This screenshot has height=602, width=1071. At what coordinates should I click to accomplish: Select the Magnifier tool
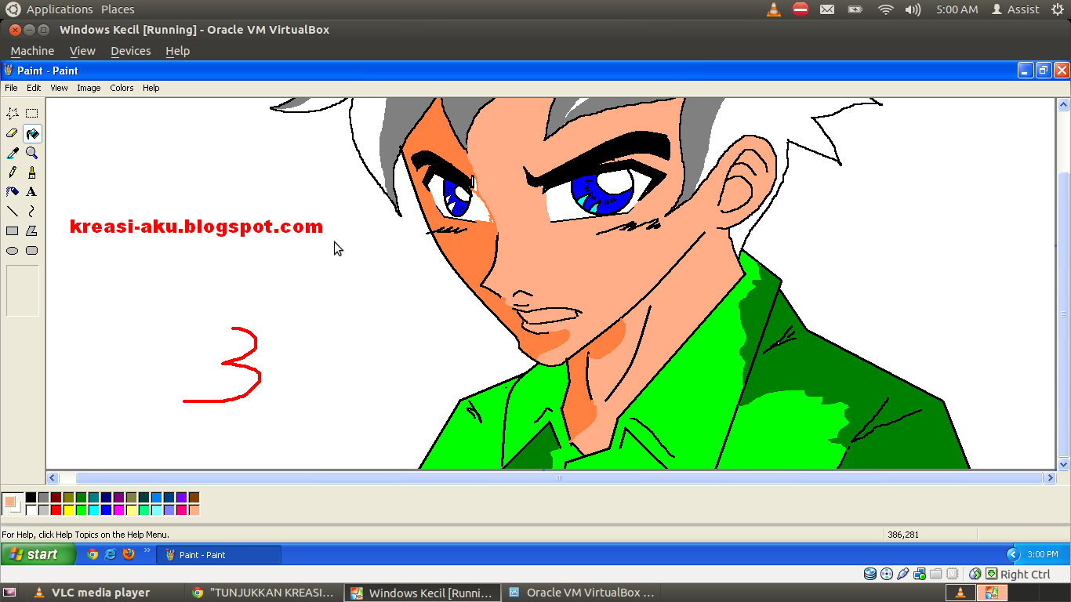32,153
